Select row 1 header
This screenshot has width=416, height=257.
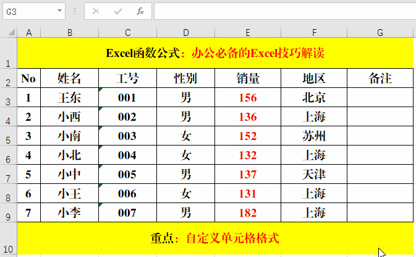click(8, 53)
